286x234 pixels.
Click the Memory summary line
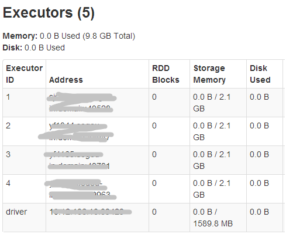coord(69,36)
